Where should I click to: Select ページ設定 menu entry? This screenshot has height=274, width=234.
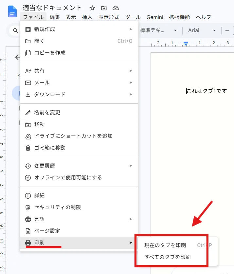tap(79, 231)
